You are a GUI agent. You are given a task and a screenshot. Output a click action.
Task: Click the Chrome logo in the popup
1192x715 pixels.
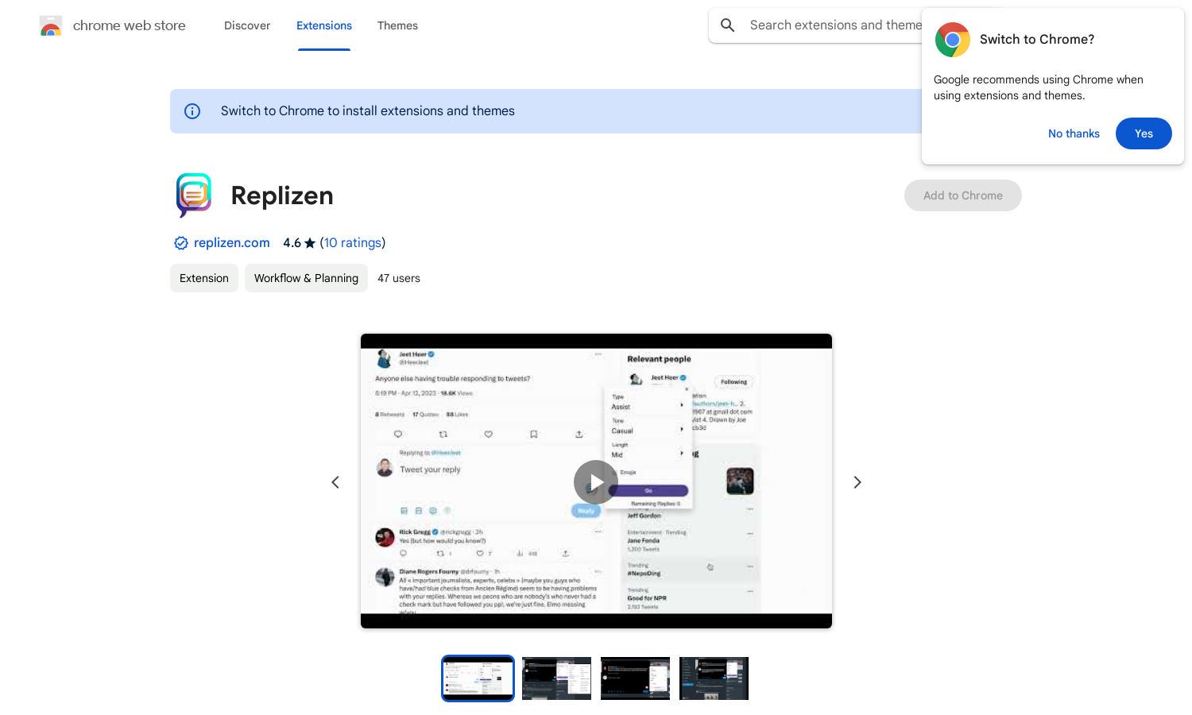(x=953, y=40)
